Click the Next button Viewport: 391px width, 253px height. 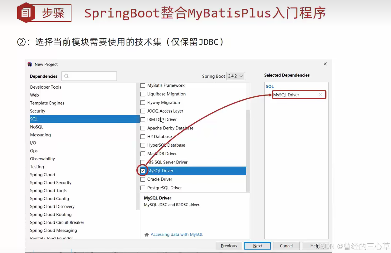[x=257, y=246]
